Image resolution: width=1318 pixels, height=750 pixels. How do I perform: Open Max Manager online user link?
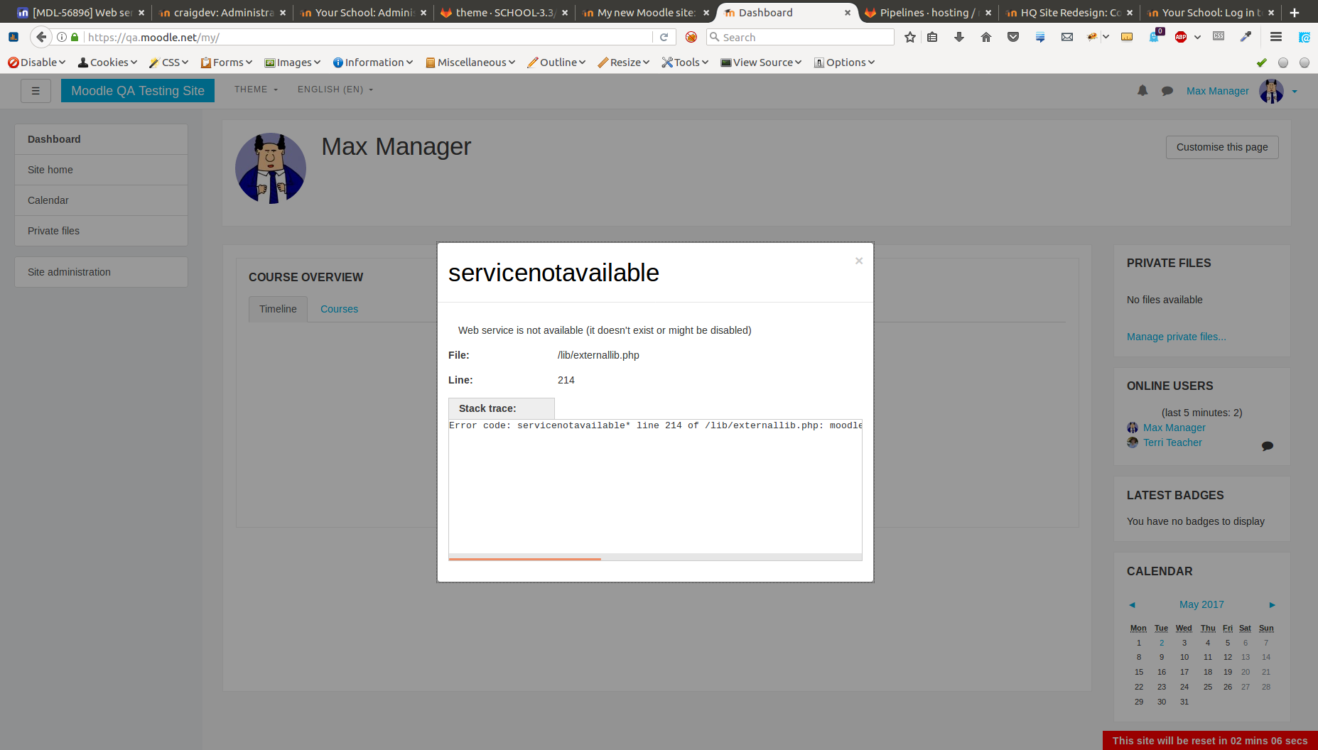point(1174,428)
